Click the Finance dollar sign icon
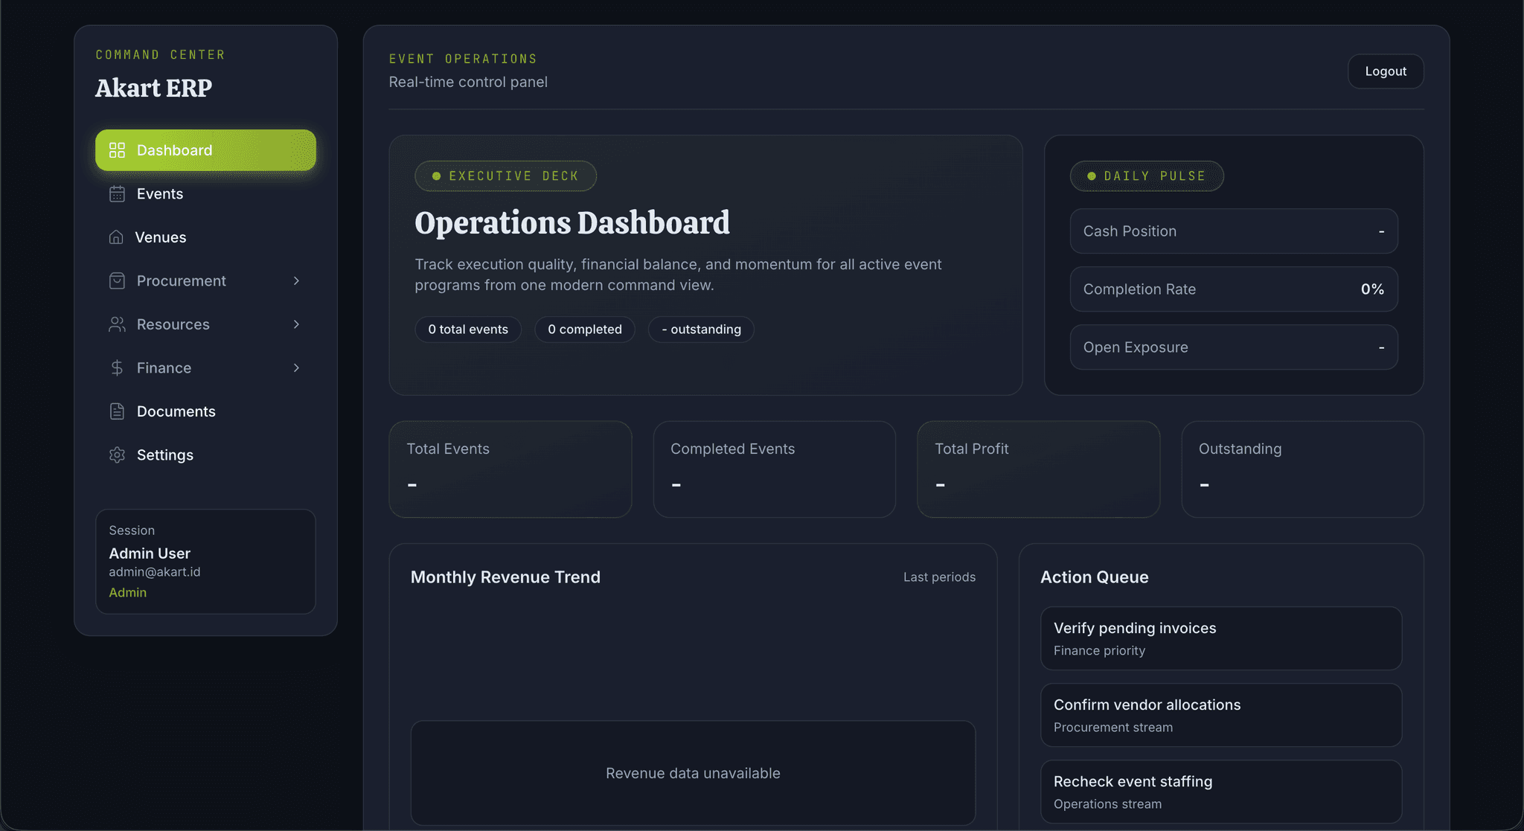Viewport: 1524px width, 831px height. (117, 368)
